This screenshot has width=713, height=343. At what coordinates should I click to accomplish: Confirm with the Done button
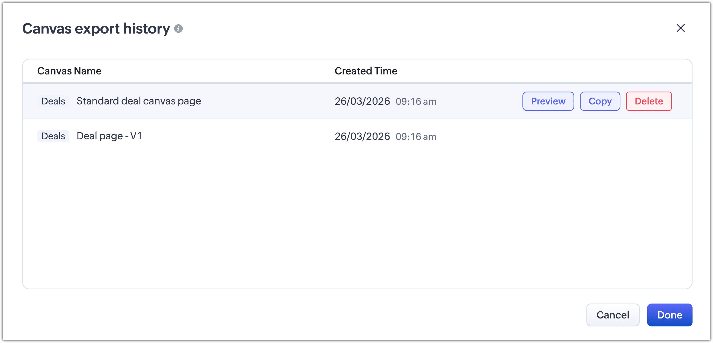[669, 315]
